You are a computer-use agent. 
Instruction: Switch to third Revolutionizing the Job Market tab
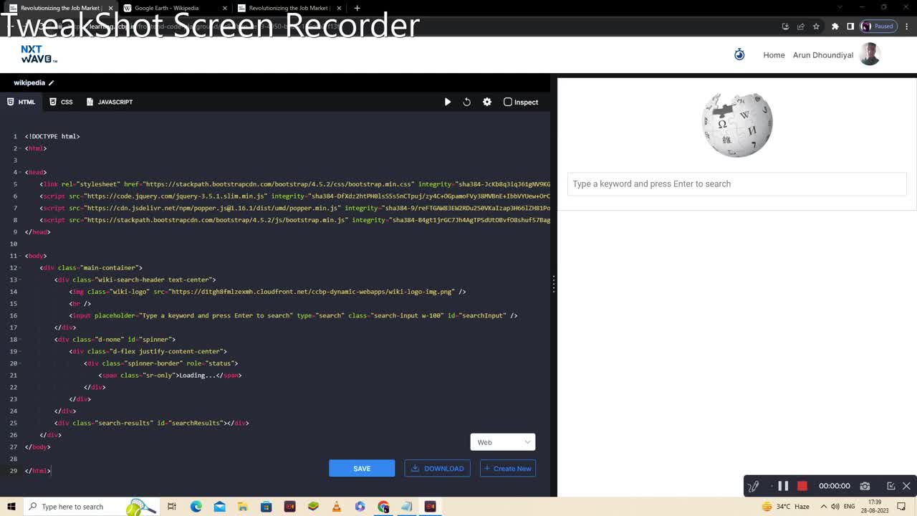pyautogui.click(x=289, y=8)
